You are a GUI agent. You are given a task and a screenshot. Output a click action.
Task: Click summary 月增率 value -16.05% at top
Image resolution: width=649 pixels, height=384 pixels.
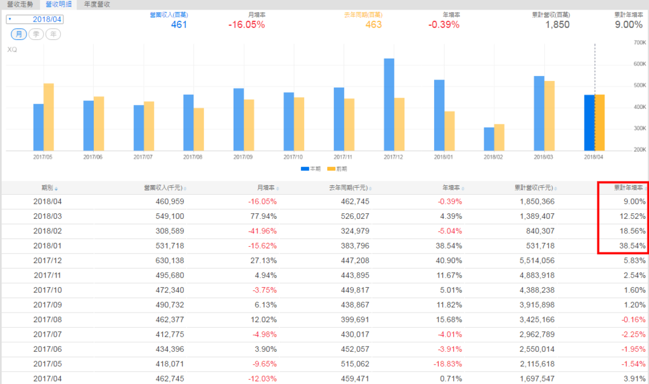pyautogui.click(x=247, y=25)
